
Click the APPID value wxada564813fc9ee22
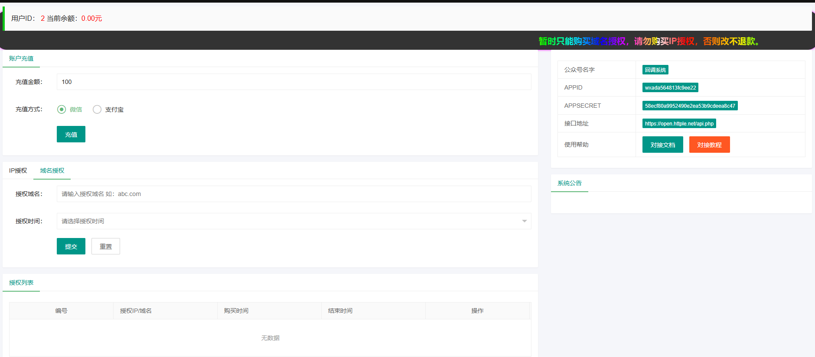[x=670, y=87]
